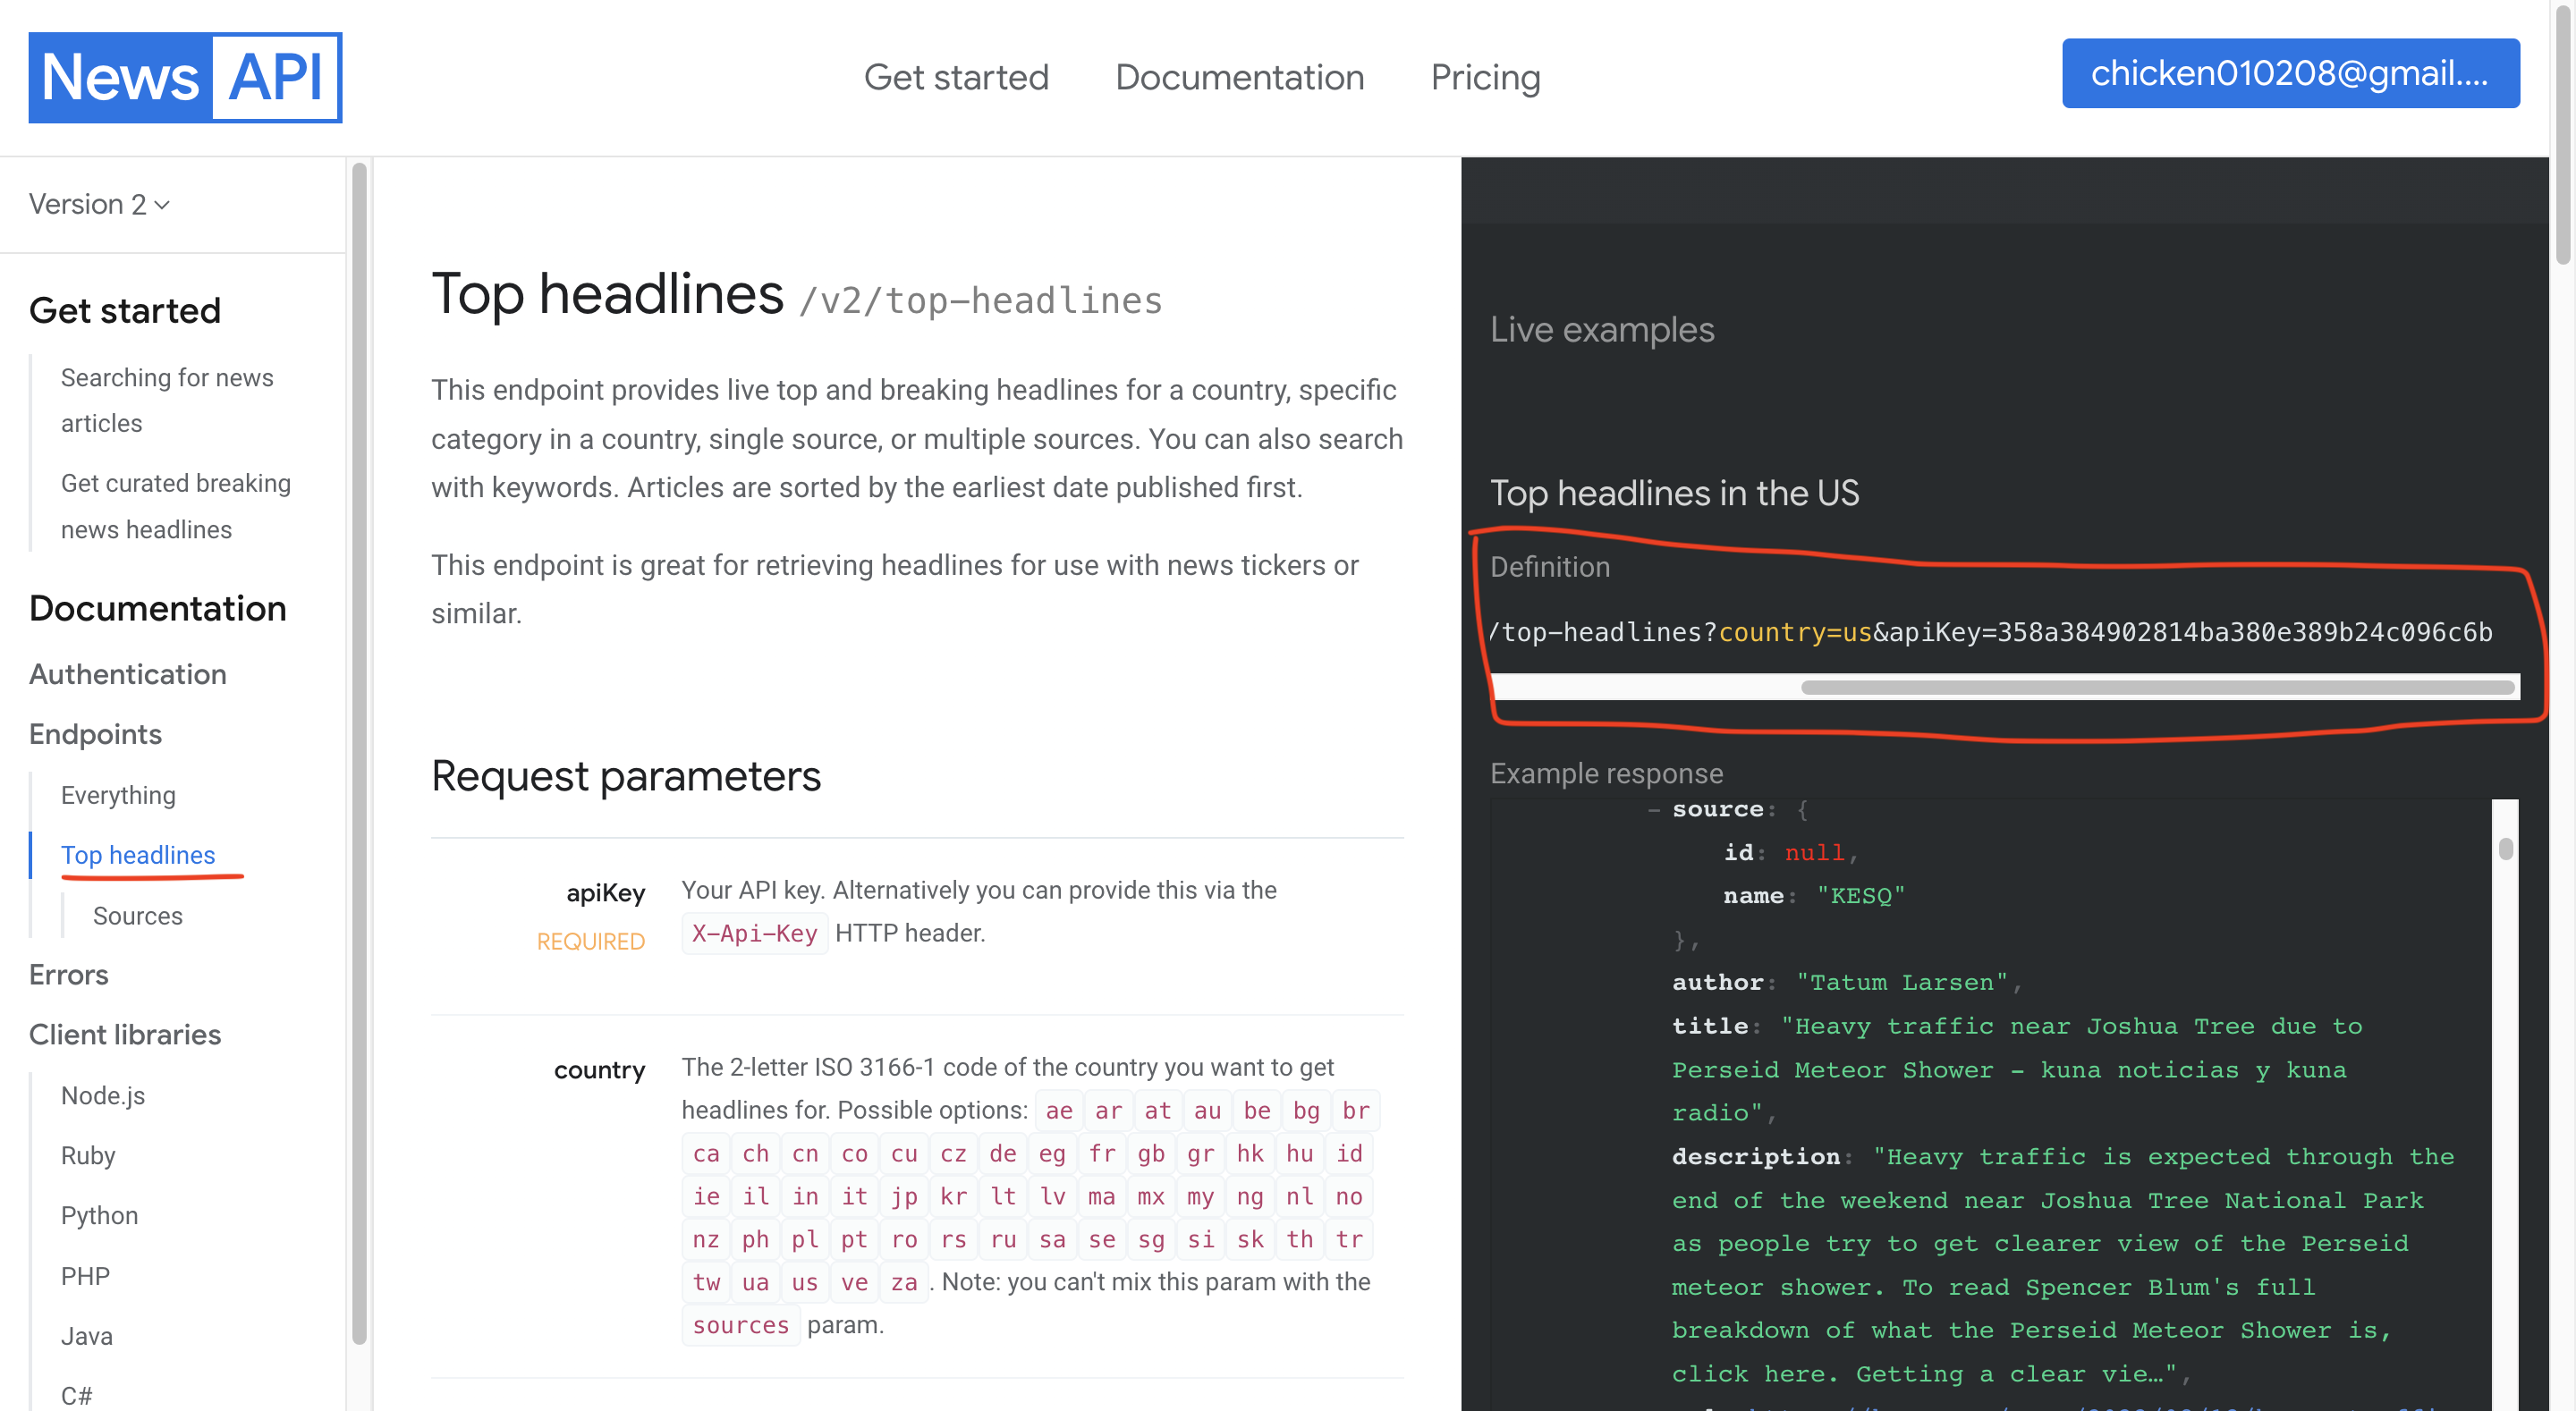Open the Documentation nav item
Viewport: 2576px width, 1411px height.
click(x=1239, y=77)
